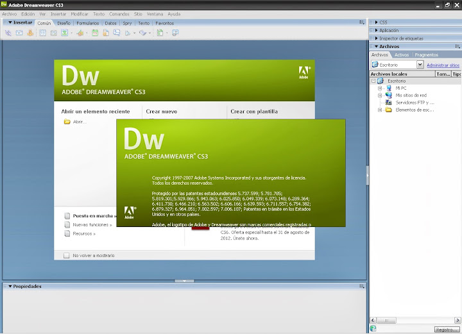Viewport: 462px width, 334px height.
Task: Click the Archivos locales column header
Action: tap(402, 74)
